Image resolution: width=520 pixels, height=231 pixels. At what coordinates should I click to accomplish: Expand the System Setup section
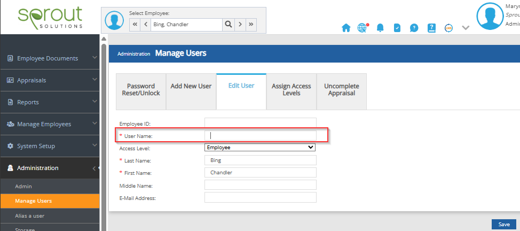[50, 146]
